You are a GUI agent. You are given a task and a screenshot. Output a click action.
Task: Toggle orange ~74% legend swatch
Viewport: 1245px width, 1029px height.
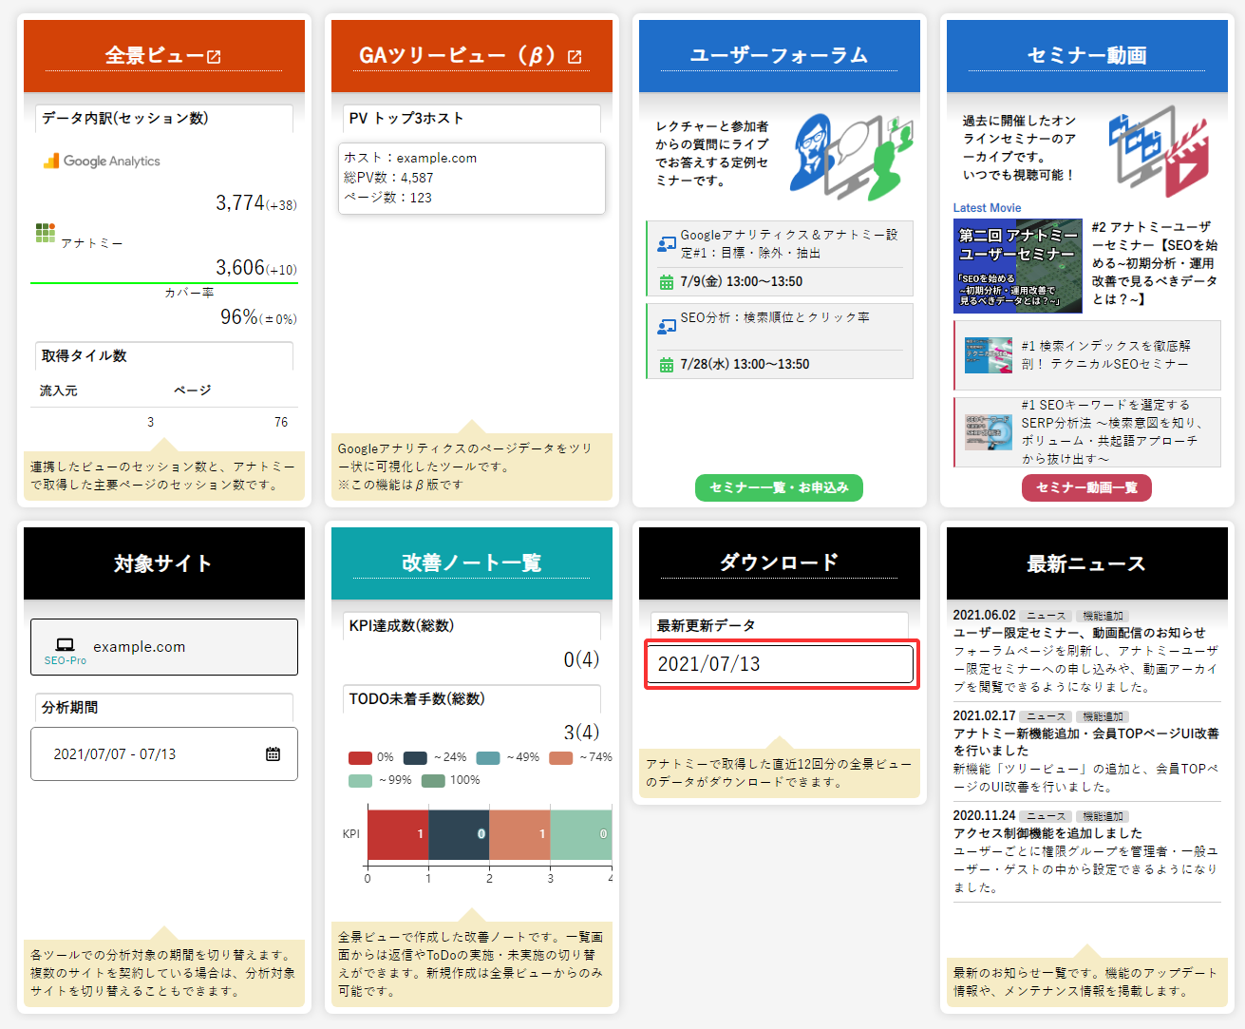tap(561, 757)
